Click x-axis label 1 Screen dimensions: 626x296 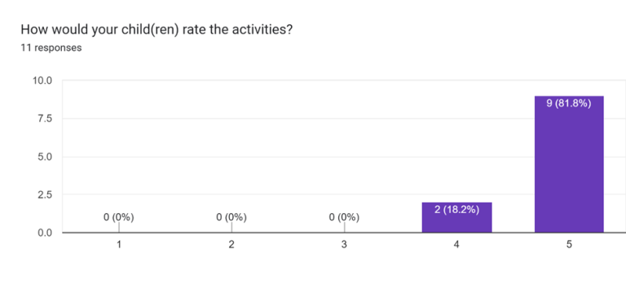coord(119,245)
